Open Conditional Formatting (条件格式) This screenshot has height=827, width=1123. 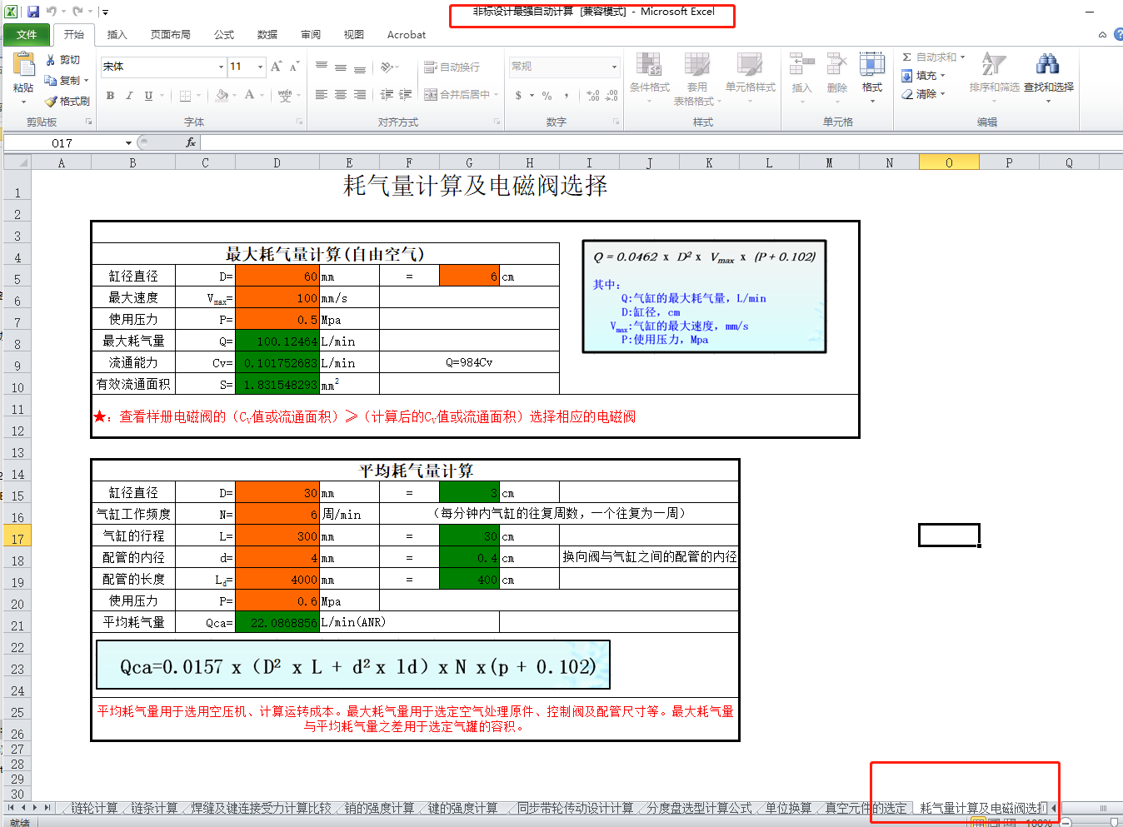[650, 77]
